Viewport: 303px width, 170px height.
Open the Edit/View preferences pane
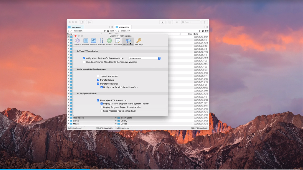118,41
